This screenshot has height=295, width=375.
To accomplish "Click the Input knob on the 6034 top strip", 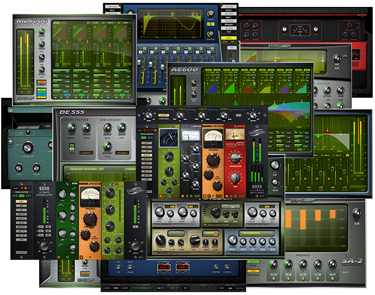I will click(x=148, y=116).
